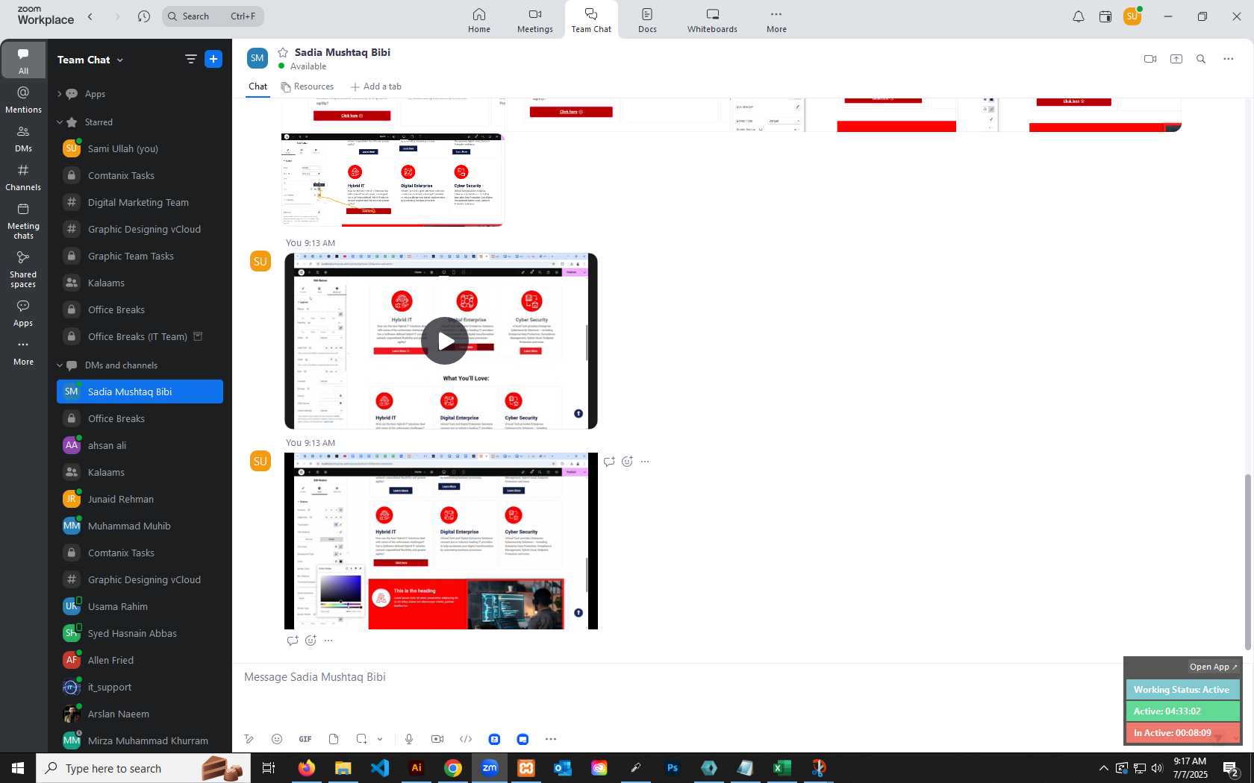Image resolution: width=1254 pixels, height=783 pixels.
Task: Click Open App in the tracker widget
Action: pos(1214,667)
